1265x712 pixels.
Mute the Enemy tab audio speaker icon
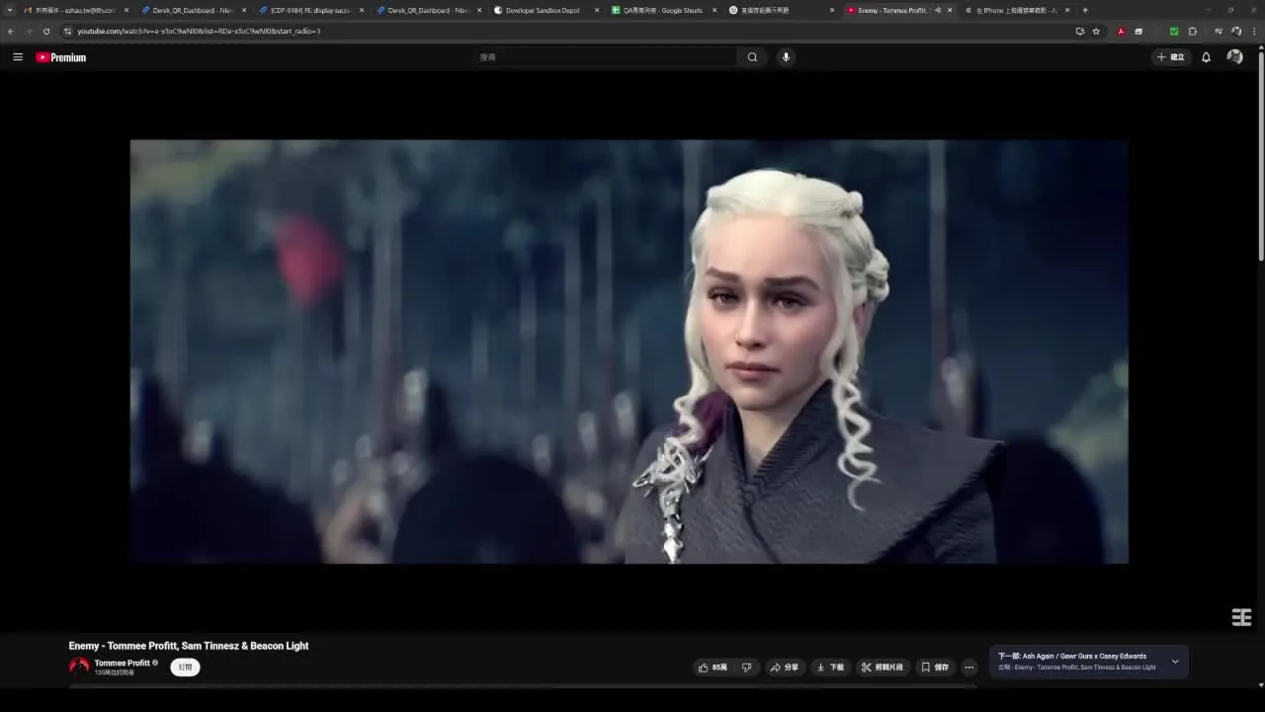coord(937,10)
